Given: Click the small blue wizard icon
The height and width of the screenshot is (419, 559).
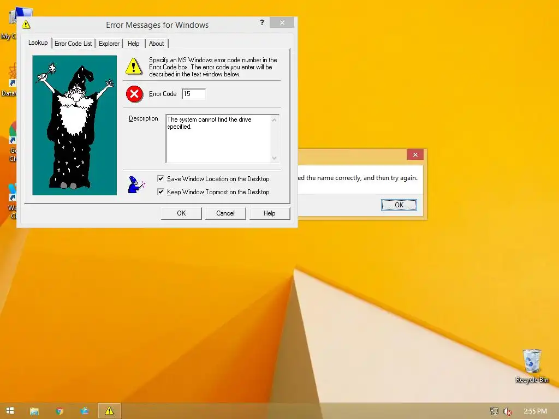Looking at the screenshot, I should tap(136, 184).
